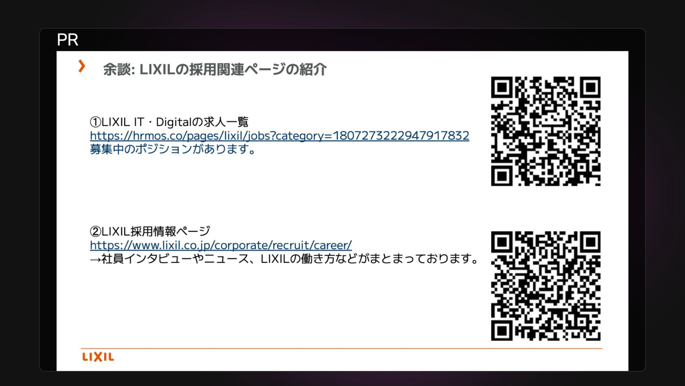685x386 pixels.
Task: Click the QR code for LIXIL採用情報ページ
Action: [545, 286]
